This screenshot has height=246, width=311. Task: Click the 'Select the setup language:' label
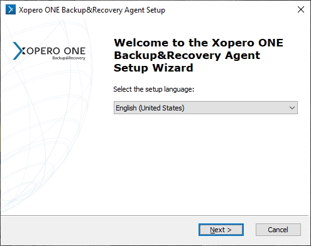point(154,89)
